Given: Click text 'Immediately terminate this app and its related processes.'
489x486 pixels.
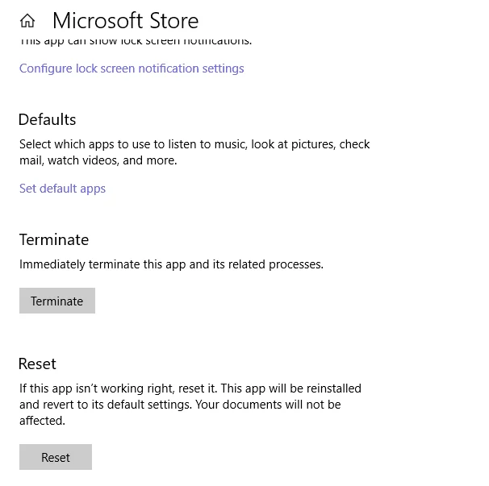Looking at the screenshot, I should [x=171, y=264].
